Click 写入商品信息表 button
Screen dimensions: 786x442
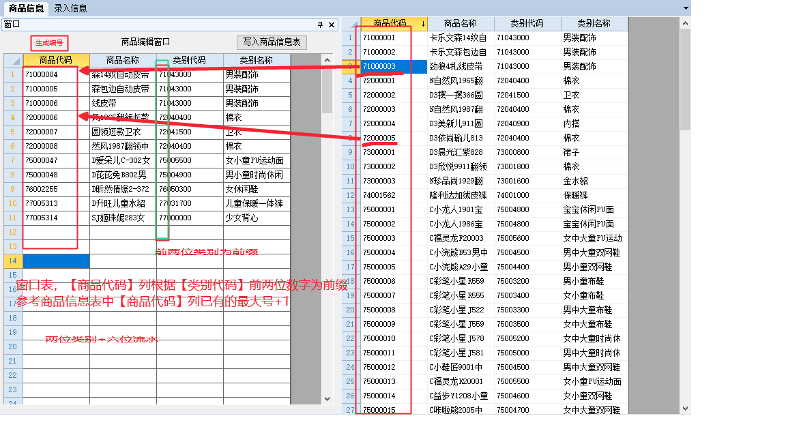point(272,42)
